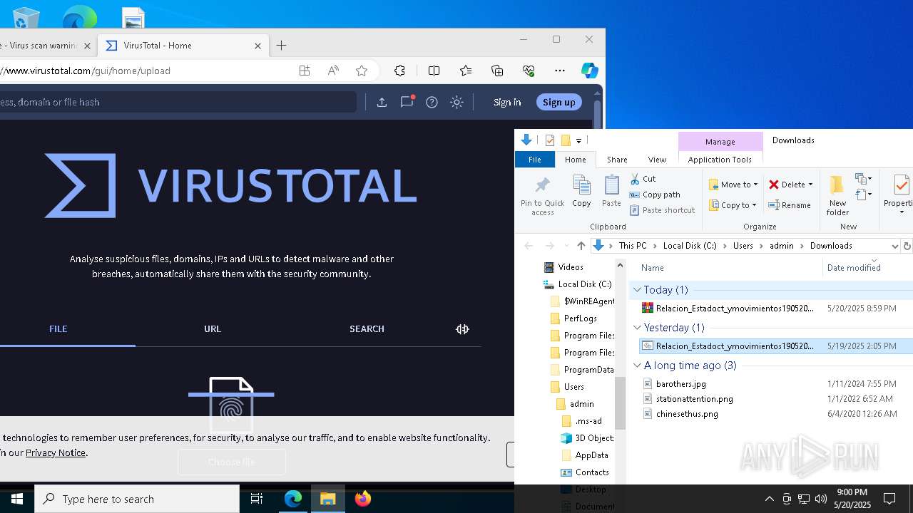This screenshot has width=913, height=513.
Task: Open VirusTotal notifications flag icon
Action: [x=407, y=102]
